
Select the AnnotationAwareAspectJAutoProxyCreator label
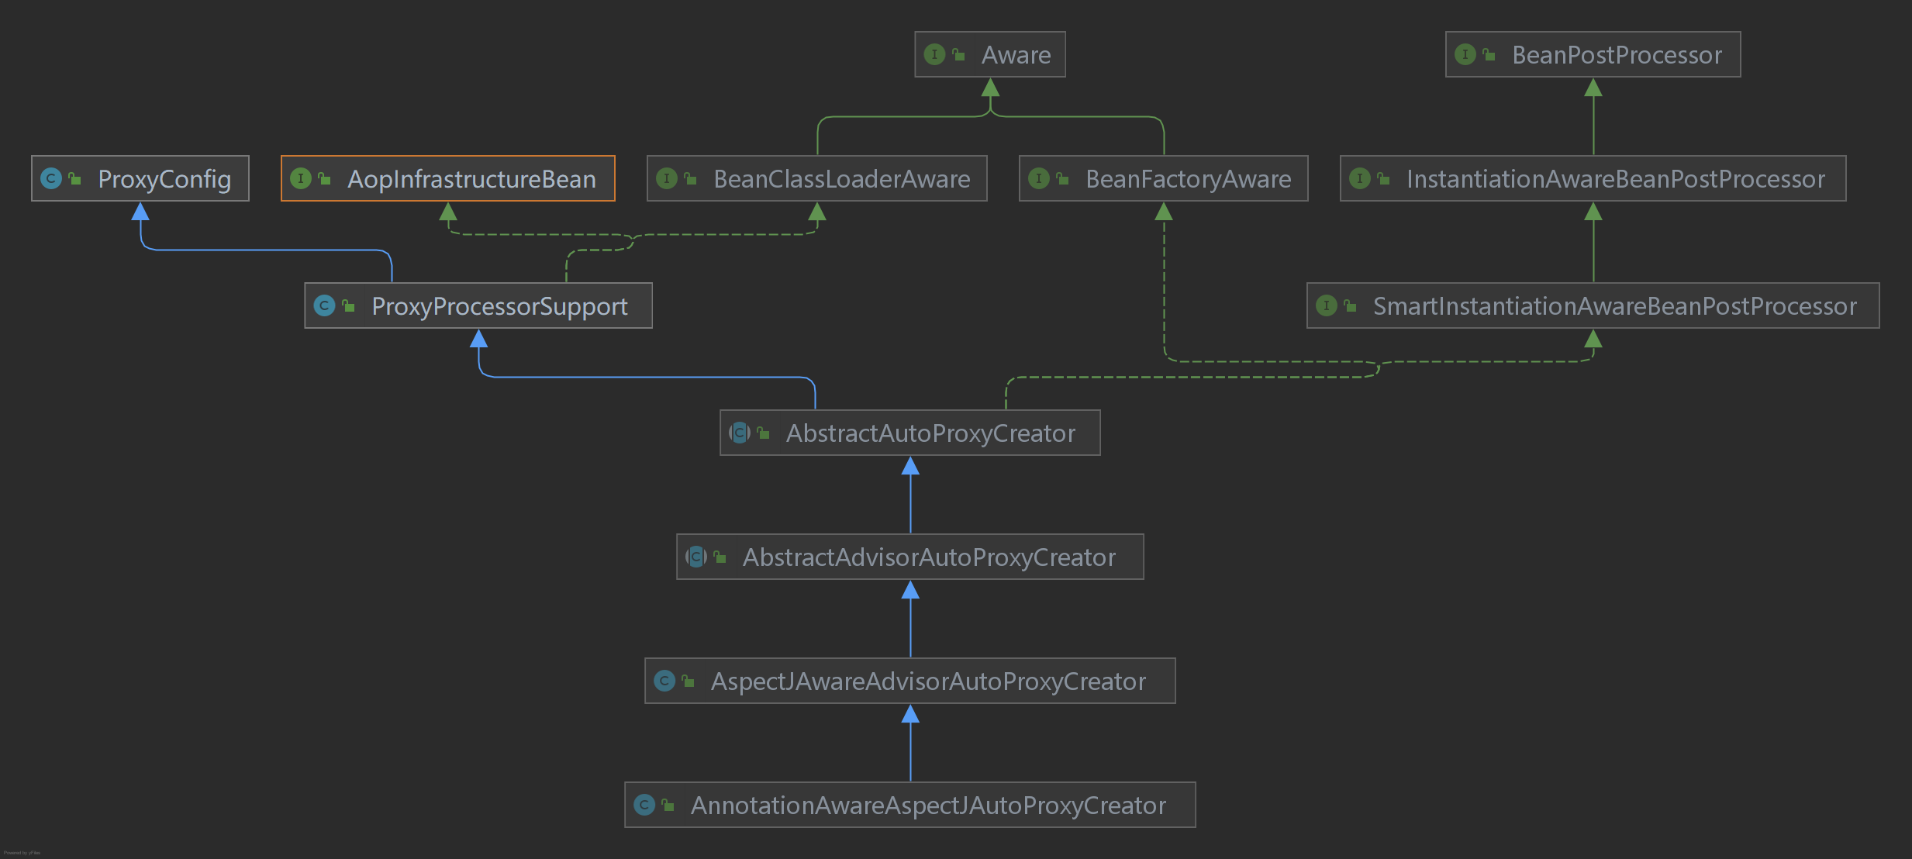pyautogui.click(x=928, y=806)
